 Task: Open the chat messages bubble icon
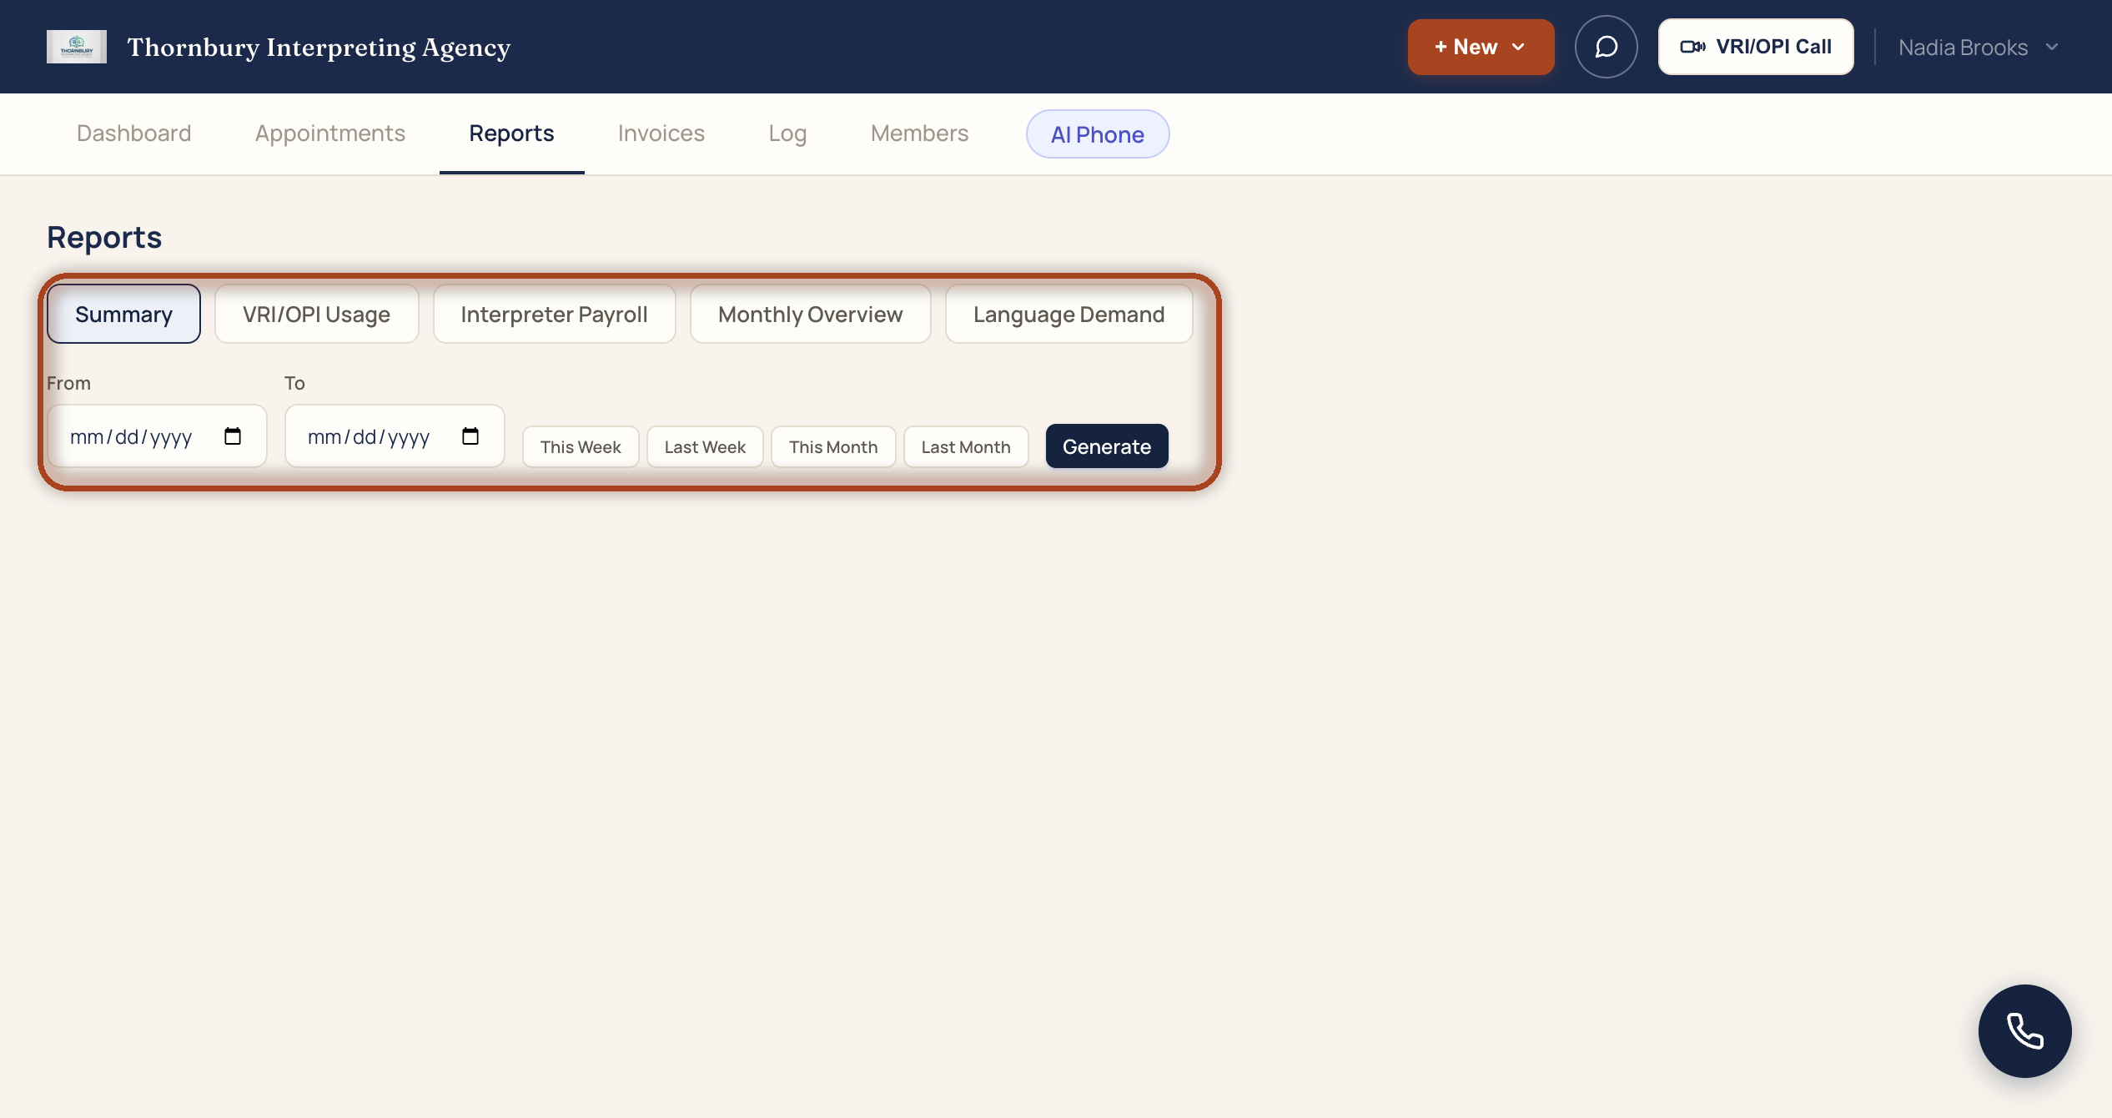pyautogui.click(x=1606, y=47)
